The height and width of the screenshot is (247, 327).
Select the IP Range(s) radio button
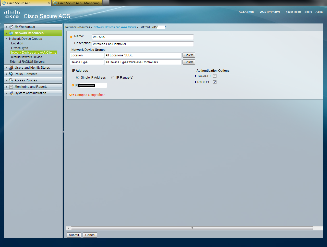113,78
